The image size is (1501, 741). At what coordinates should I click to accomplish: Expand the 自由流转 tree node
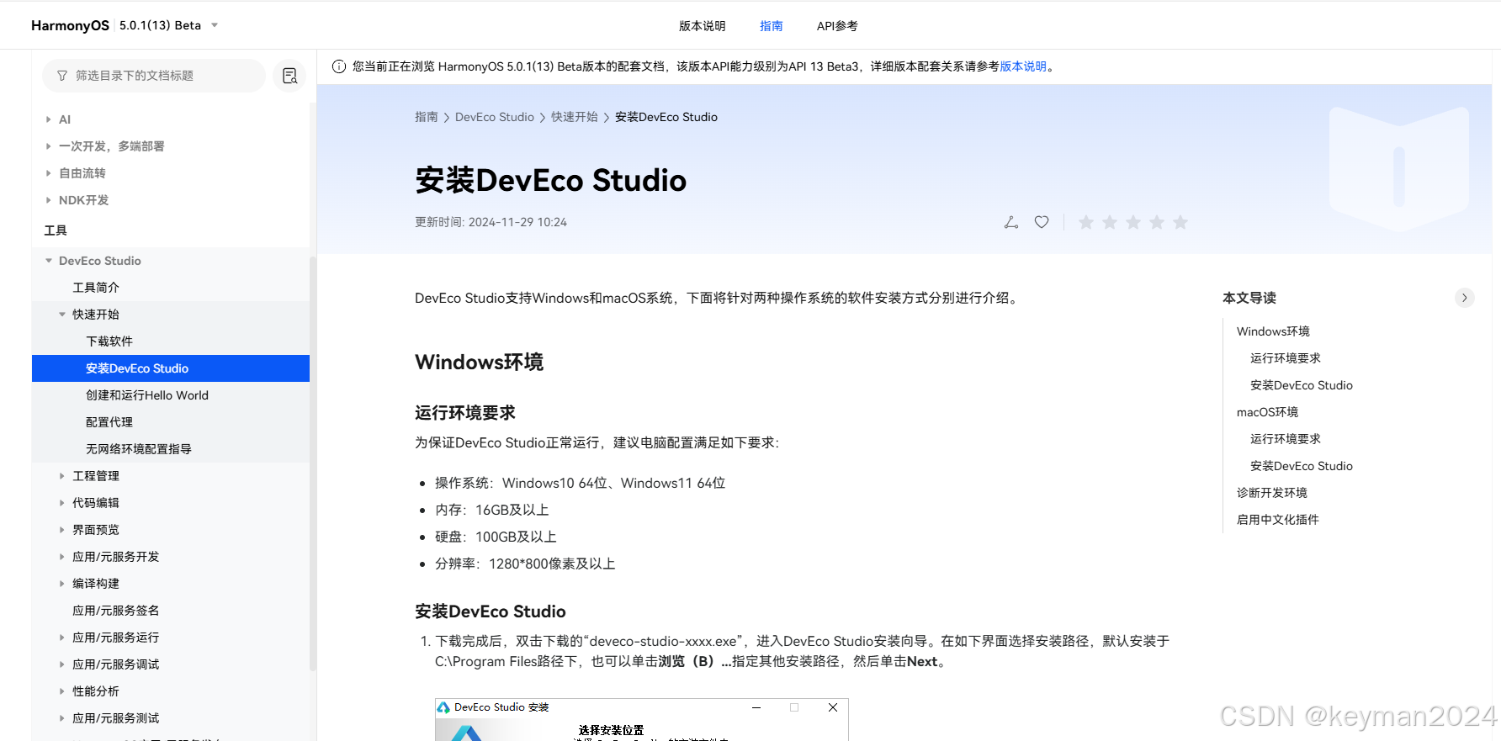click(49, 173)
